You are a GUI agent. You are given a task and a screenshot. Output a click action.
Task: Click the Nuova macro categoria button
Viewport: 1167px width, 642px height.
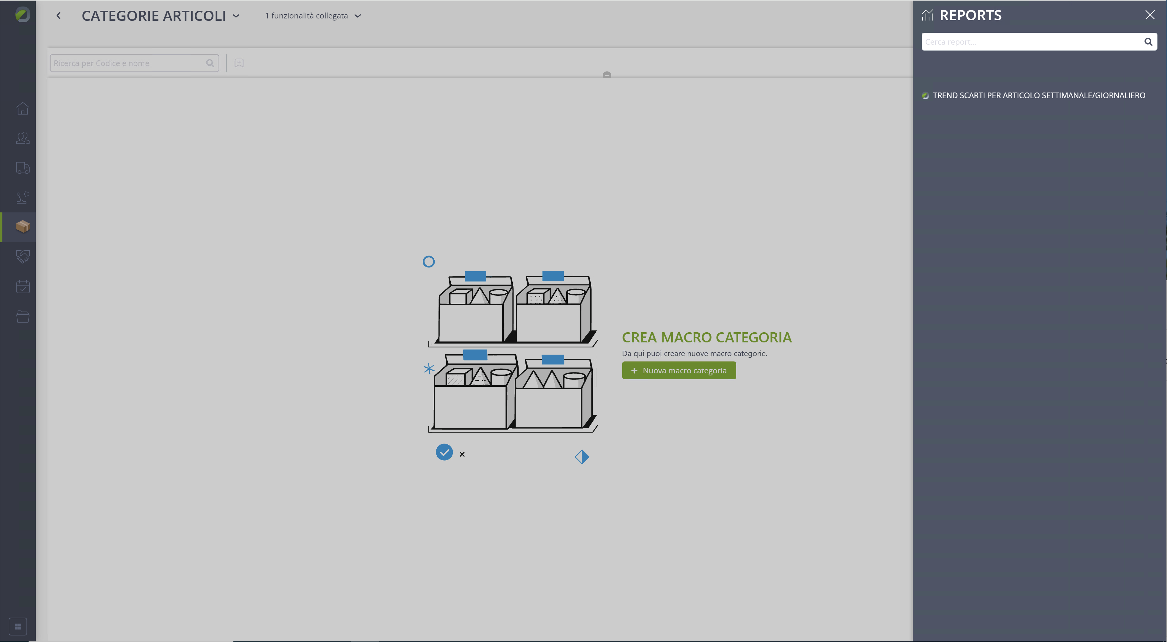point(679,370)
